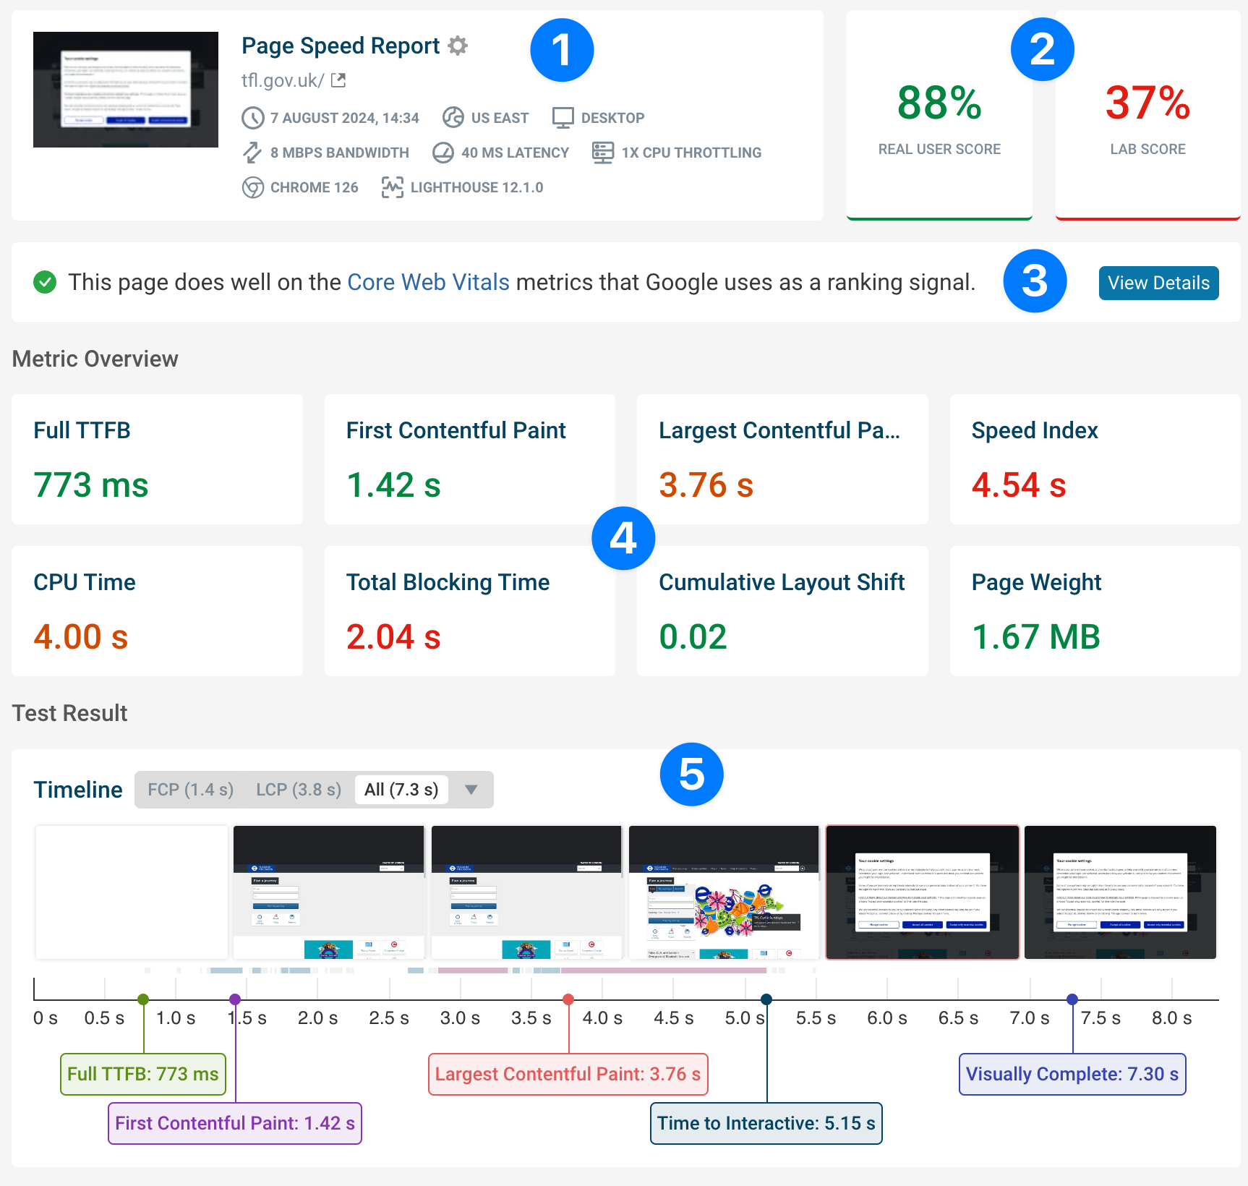
Task: Click the blue Visually Complete dot
Action: coord(1072,999)
